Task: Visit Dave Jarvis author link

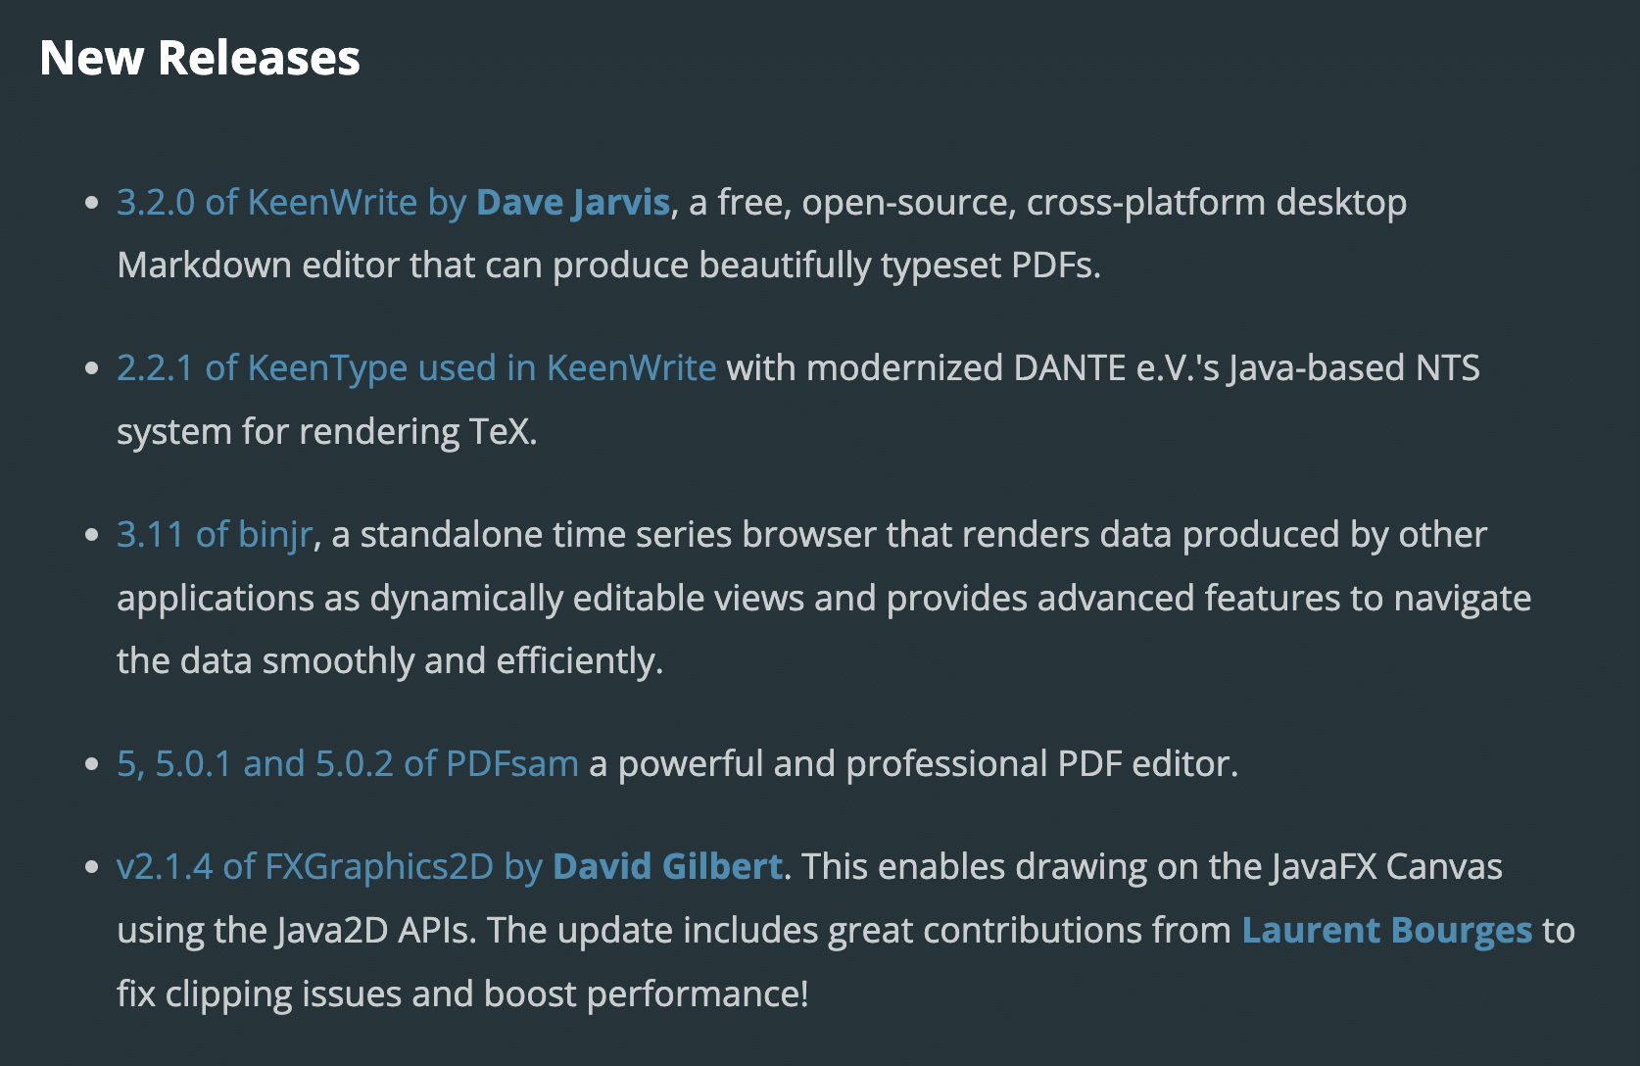Action: click(573, 203)
